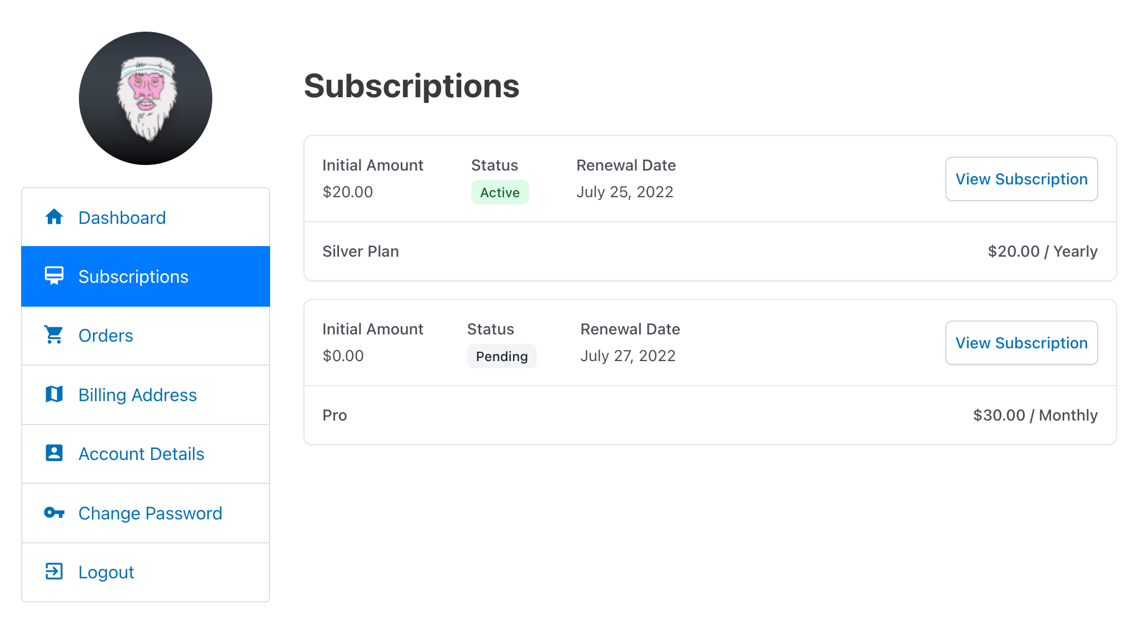
Task: Select the Subscriptions menu item
Action: 146,276
